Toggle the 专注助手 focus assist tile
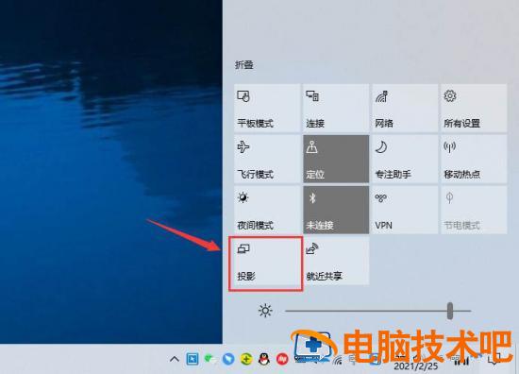Screen dimensions: 519x374 tap(405, 159)
